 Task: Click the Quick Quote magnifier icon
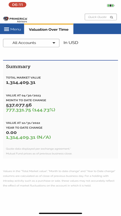(x=111, y=17)
